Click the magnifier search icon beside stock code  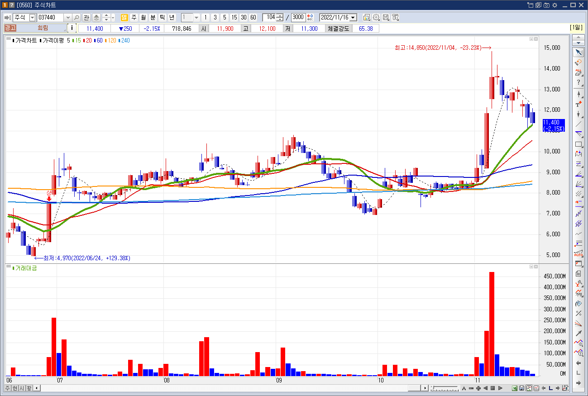(x=76, y=18)
